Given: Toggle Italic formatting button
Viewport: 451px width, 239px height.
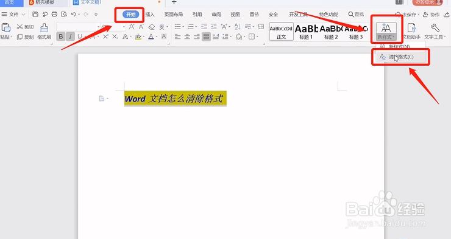Looking at the screenshot, I should (x=70, y=36).
